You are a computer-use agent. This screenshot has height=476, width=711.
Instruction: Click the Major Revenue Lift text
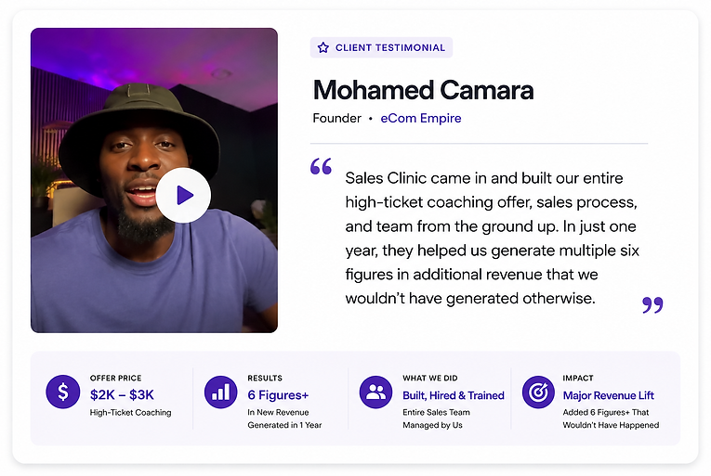point(609,395)
